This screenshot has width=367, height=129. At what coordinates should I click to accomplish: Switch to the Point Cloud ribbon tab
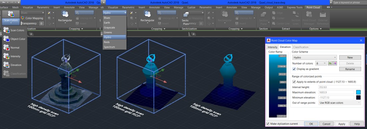313,7
